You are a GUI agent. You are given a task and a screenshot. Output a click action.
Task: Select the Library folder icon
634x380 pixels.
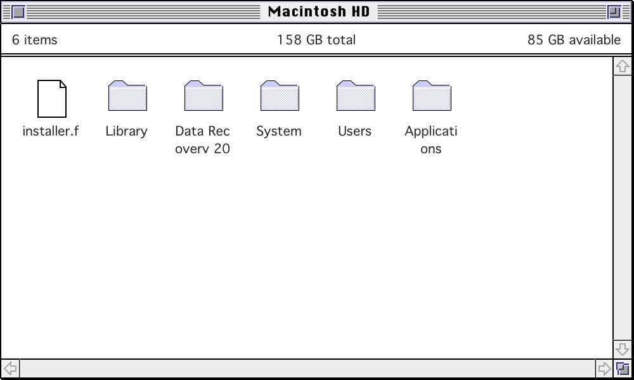click(127, 96)
